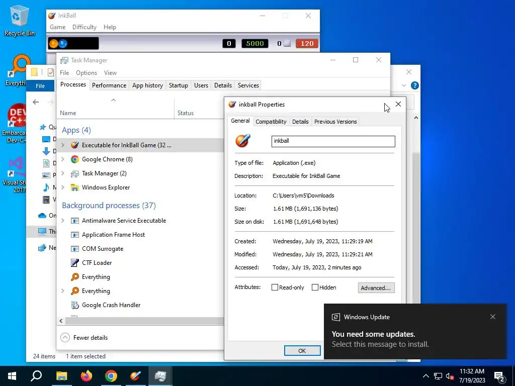Switch to Task Manager taskbar button
515x386 pixels.
point(160,376)
